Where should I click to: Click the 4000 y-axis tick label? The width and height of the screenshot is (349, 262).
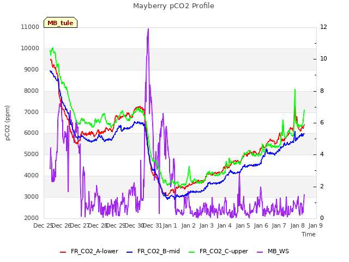[x=31, y=176]
